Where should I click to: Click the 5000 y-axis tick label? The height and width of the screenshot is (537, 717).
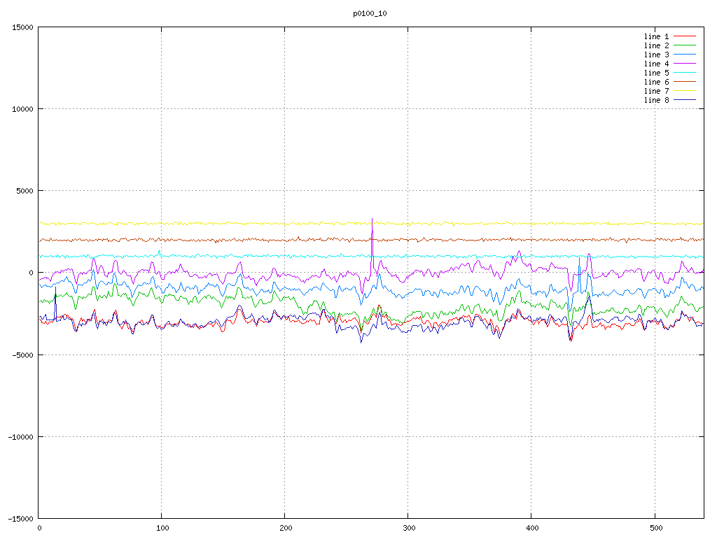24,191
